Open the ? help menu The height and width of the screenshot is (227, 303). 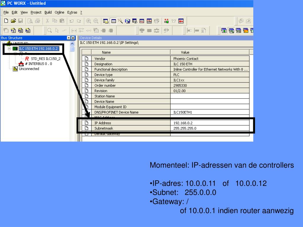81,12
